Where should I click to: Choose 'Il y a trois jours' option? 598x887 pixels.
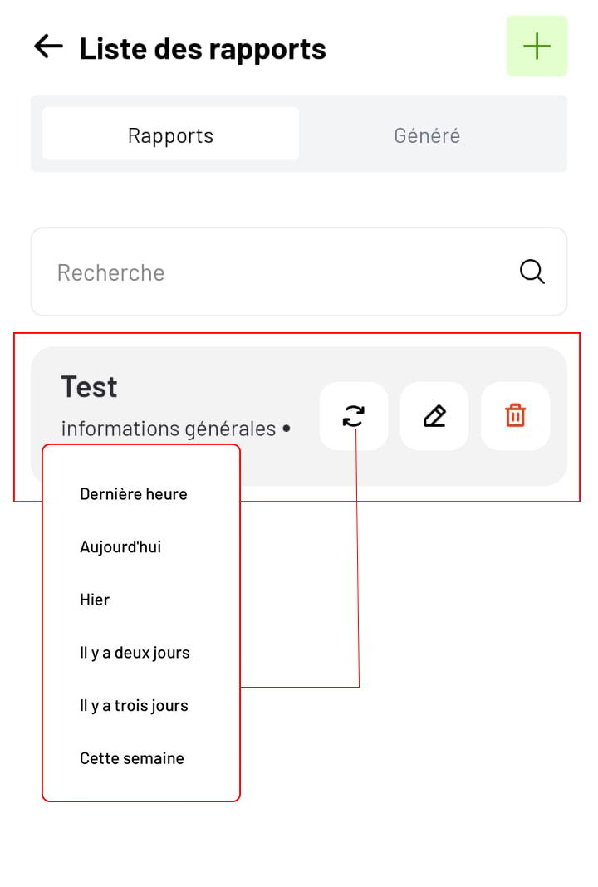134,705
